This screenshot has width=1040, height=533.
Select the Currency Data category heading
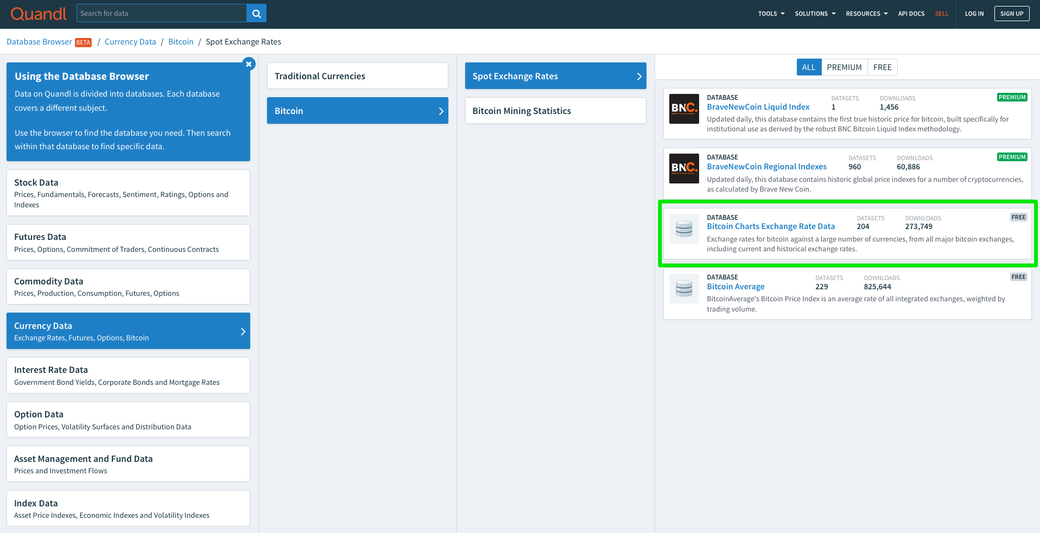coord(43,326)
